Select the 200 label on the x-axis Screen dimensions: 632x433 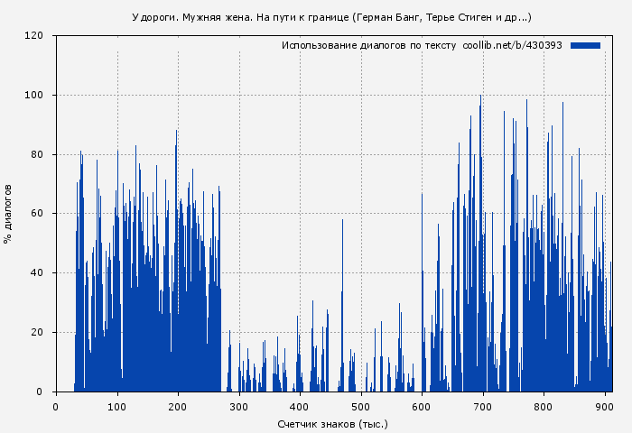[178, 406]
